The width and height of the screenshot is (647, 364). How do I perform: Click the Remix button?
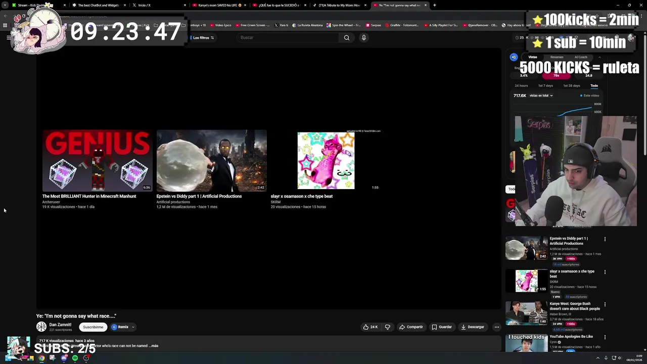tap(120, 327)
